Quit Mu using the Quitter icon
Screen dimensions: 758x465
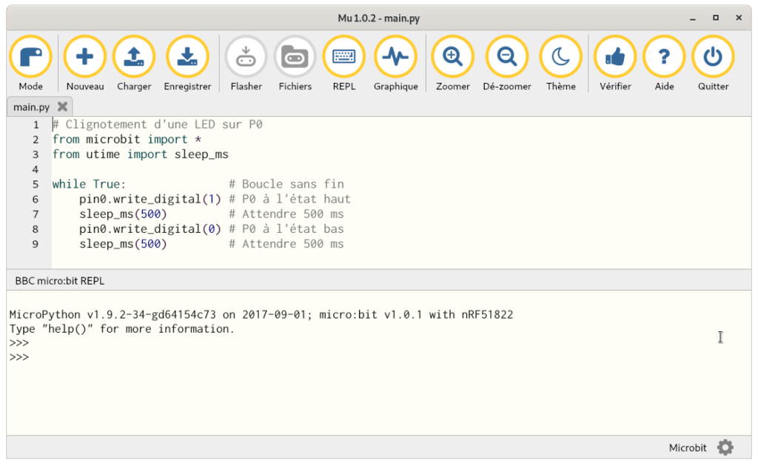(712, 56)
